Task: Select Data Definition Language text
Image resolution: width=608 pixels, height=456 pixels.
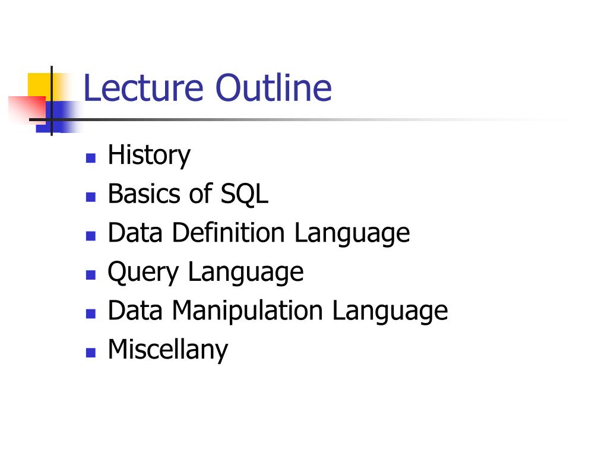Action: [x=259, y=233]
